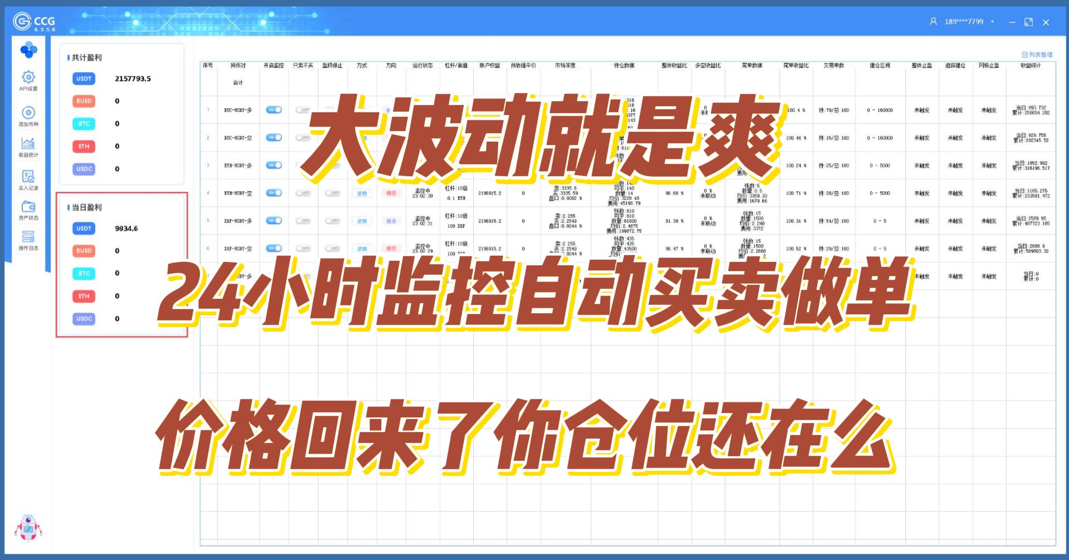This screenshot has height=560, width=1069.
Task: Turn off monitoring for XRP-USDT-空 row
Action: [x=273, y=248]
